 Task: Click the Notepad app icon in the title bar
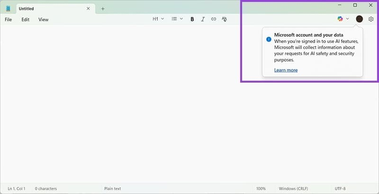(8, 8)
